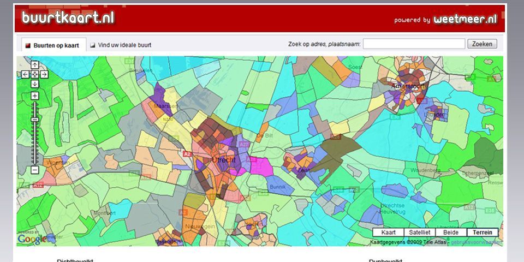Switch map type to Beide
Screen dimensions: 524x262
pyautogui.click(x=451, y=233)
